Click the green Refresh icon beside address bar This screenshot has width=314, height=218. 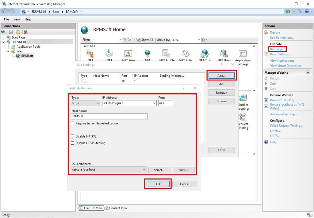[x=288, y=11]
